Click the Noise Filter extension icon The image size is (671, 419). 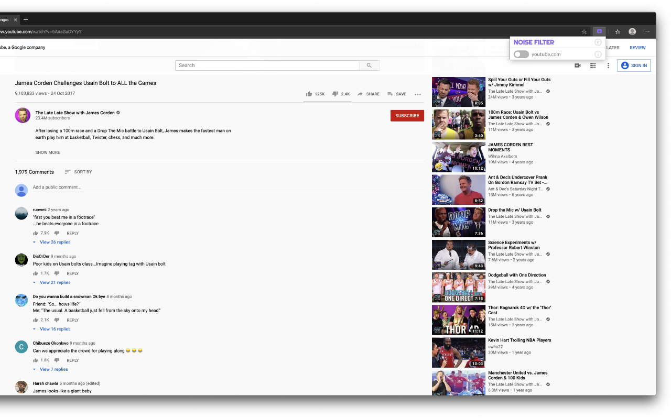(x=599, y=31)
